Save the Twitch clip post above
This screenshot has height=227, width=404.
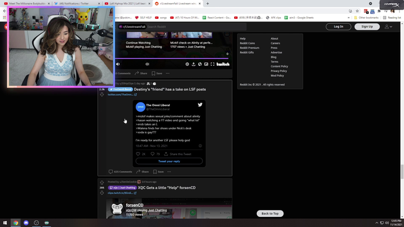point(157,73)
